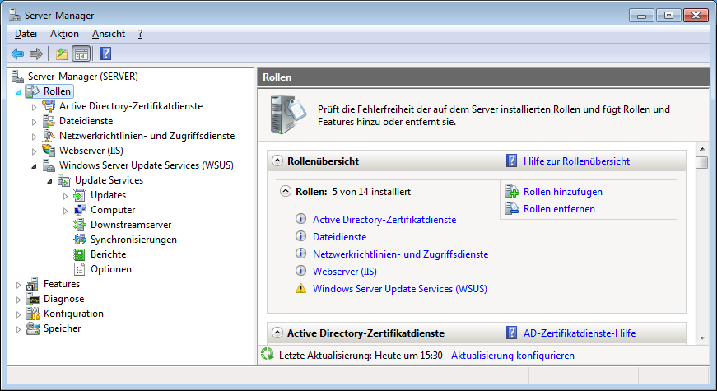Open the ? help menu
This screenshot has width=717, height=391.
tap(141, 34)
